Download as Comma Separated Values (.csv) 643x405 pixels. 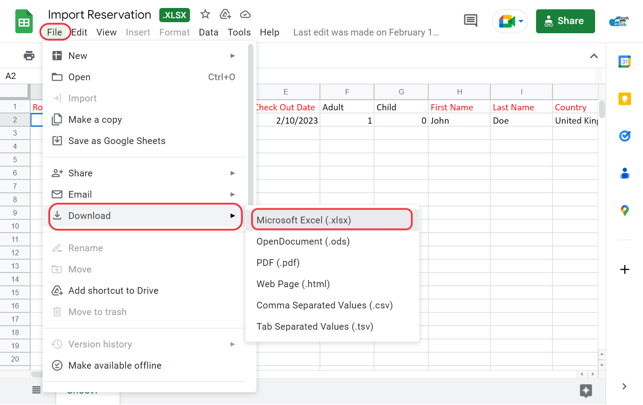[332, 305]
